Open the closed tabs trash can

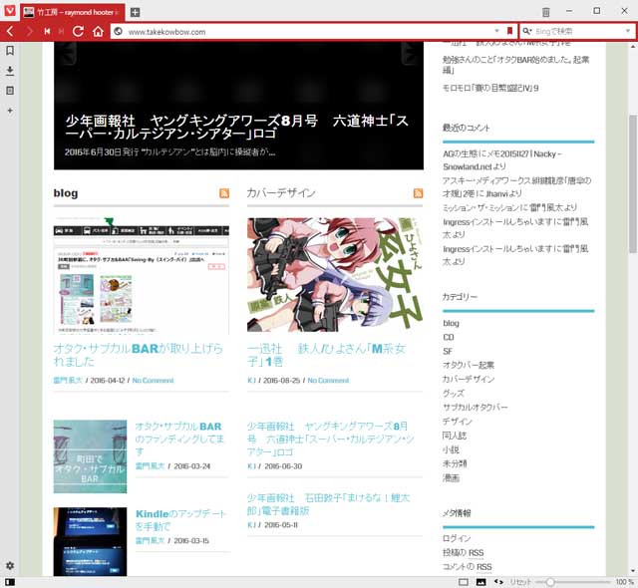click(x=545, y=12)
